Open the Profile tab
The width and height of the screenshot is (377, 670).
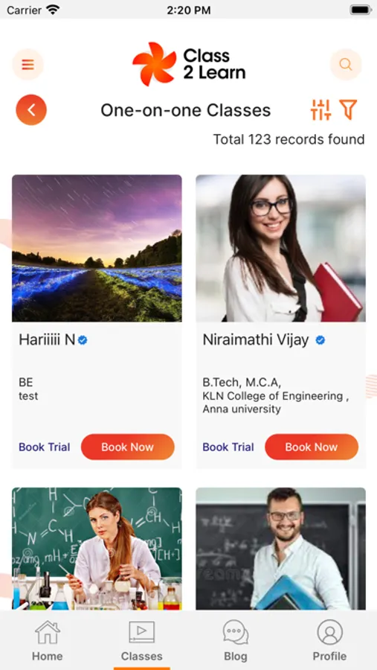[x=329, y=641]
